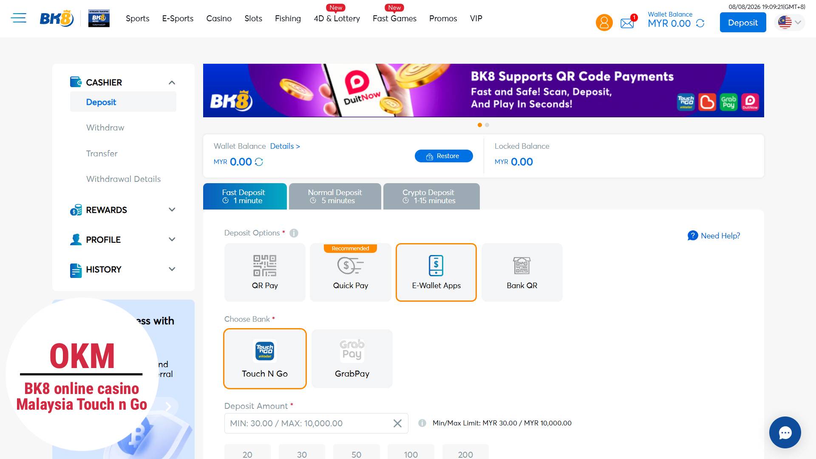Click the Need Help link

tap(714, 235)
